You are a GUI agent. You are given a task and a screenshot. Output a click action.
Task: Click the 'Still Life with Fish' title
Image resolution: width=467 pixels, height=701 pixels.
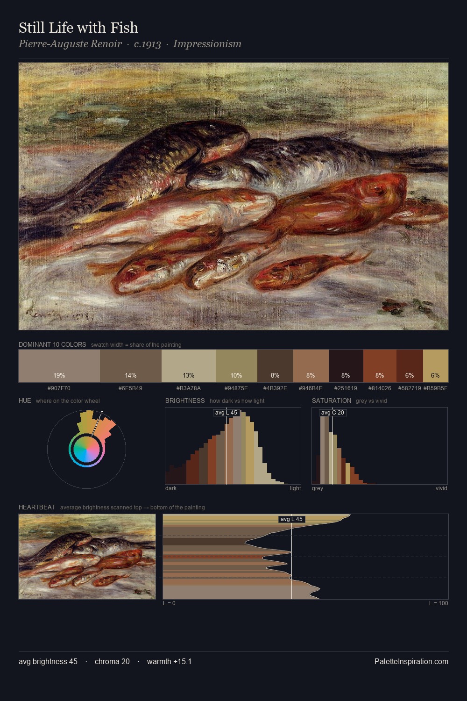[x=78, y=28]
